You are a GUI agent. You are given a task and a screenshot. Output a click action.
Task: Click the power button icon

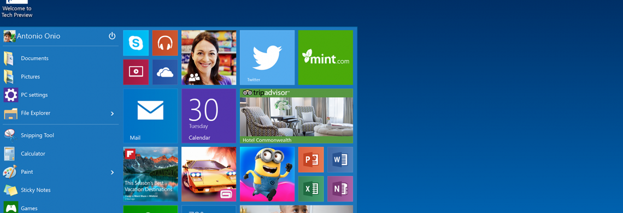click(x=112, y=35)
